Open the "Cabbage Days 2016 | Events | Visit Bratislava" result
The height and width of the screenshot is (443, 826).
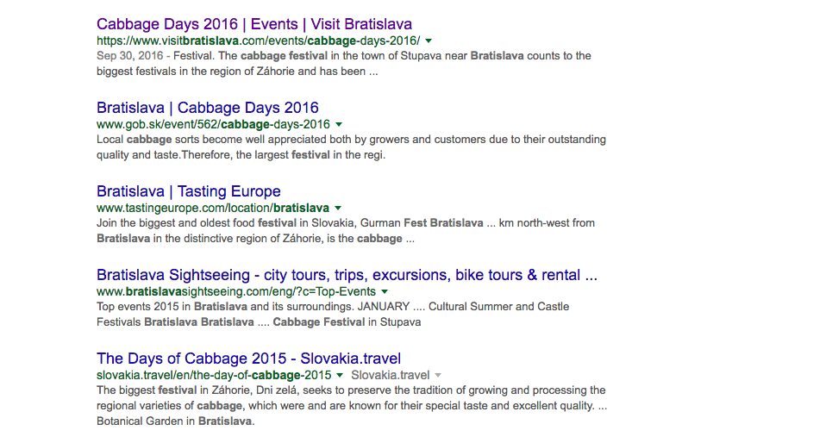point(254,24)
